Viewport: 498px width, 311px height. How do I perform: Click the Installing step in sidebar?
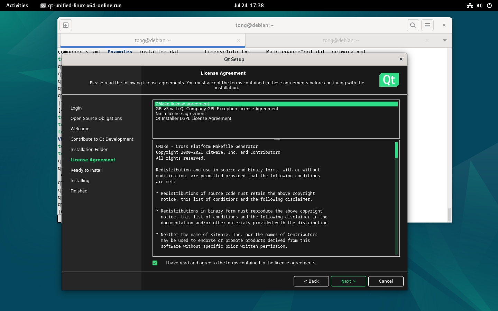pos(80,181)
